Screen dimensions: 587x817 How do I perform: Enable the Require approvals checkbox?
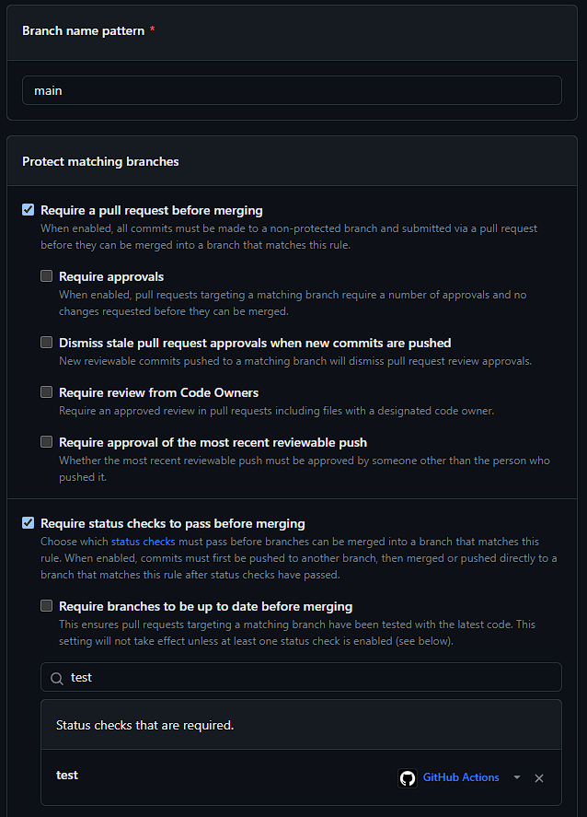click(46, 276)
